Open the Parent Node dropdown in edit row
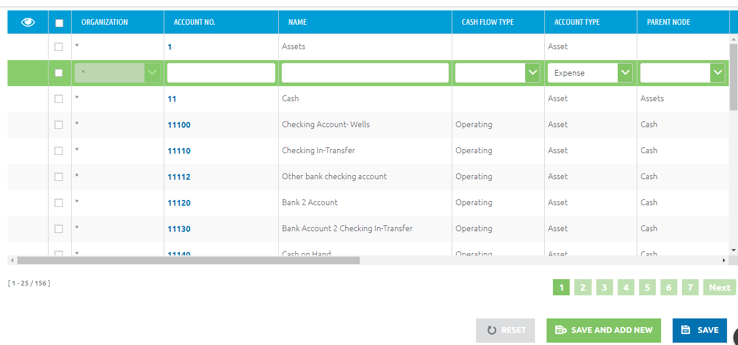This screenshot has height=345, width=738. click(x=717, y=73)
